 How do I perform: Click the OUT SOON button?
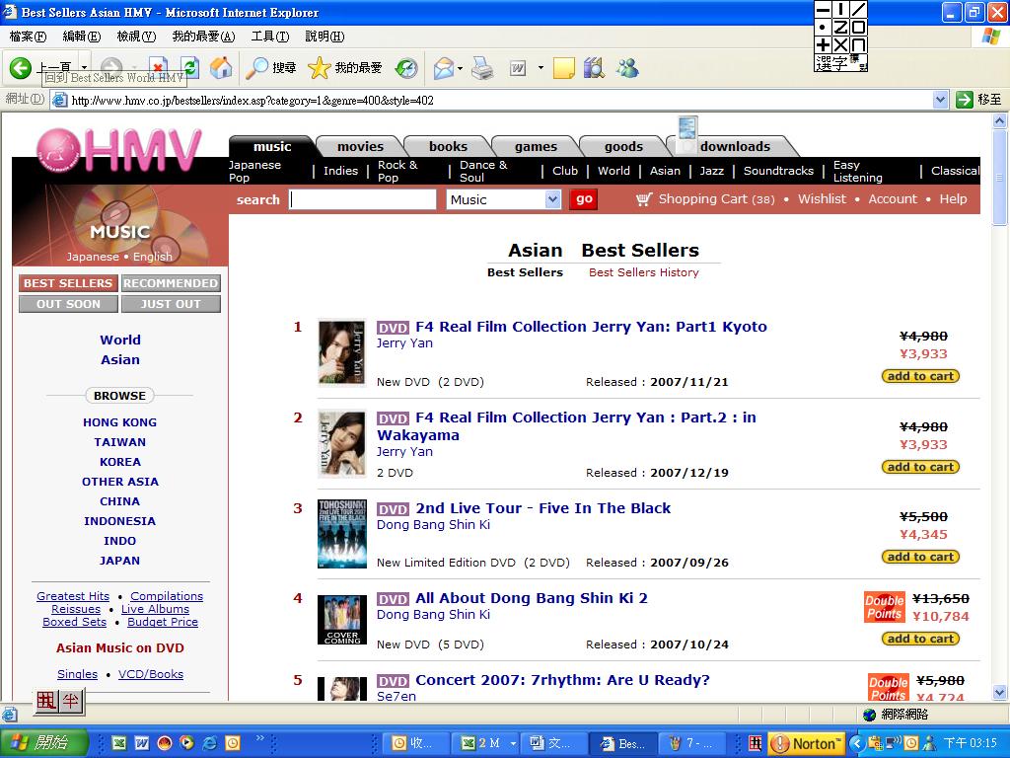68,304
